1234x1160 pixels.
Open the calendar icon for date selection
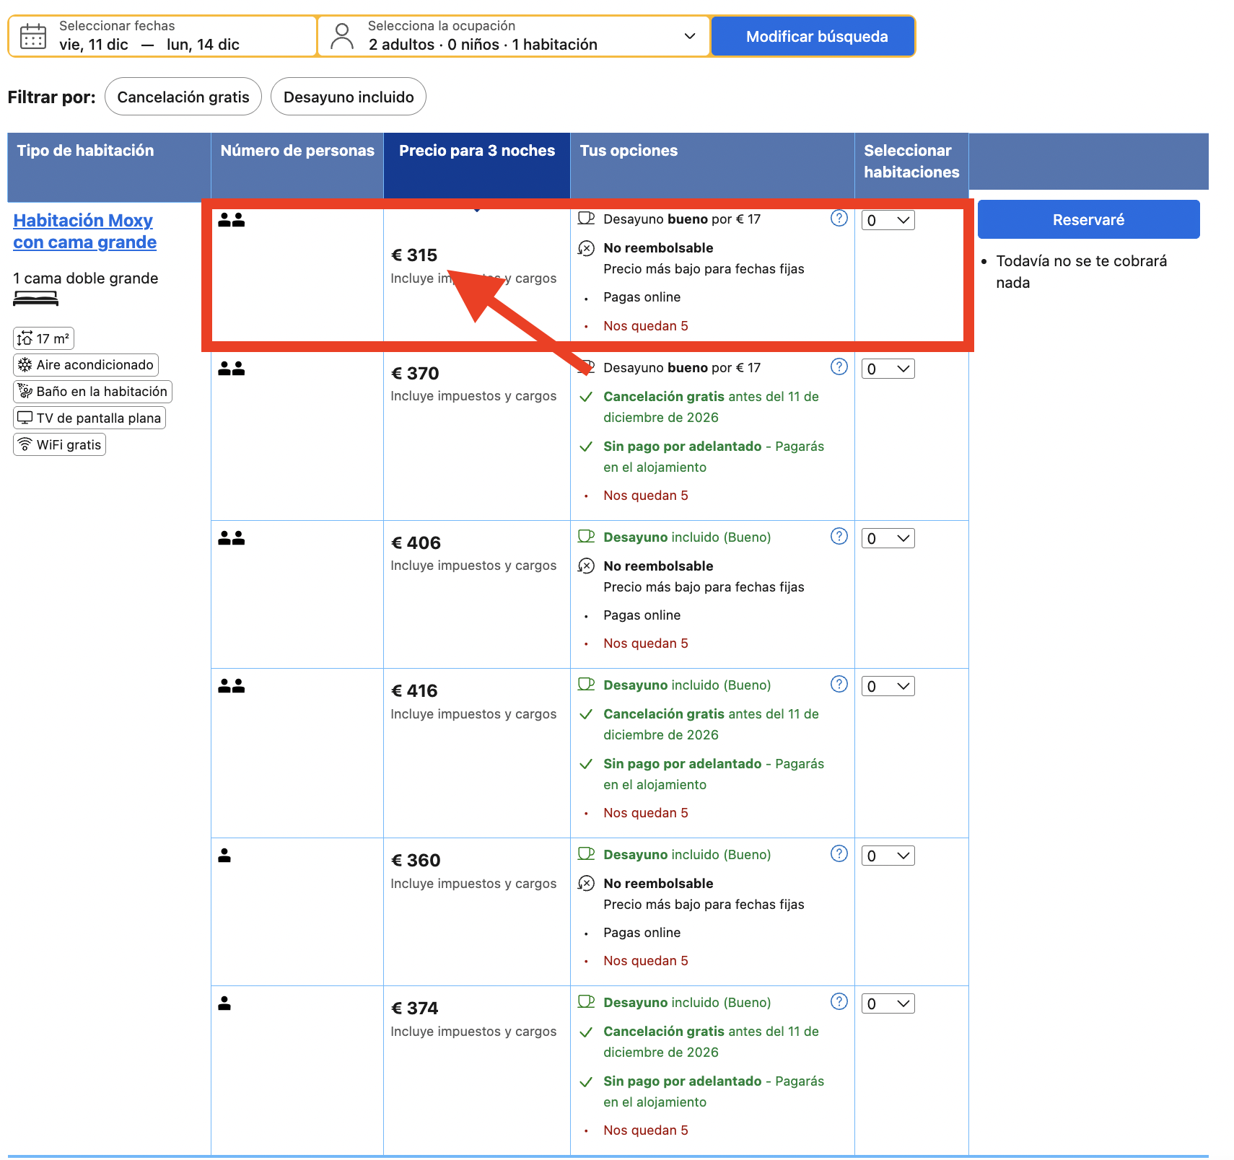coord(33,36)
